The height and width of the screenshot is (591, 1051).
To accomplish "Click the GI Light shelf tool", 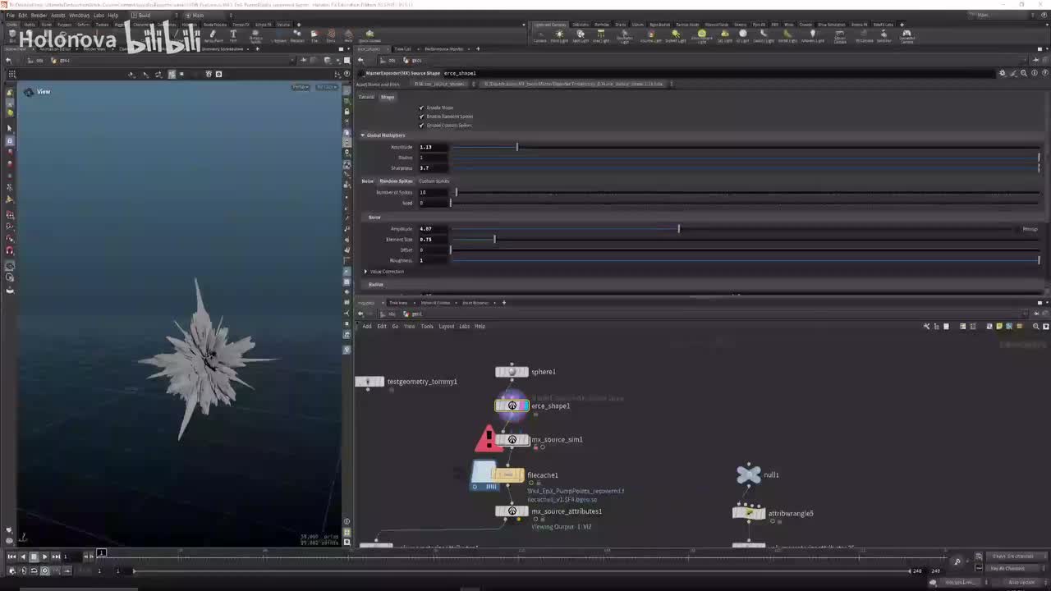I will (x=743, y=36).
